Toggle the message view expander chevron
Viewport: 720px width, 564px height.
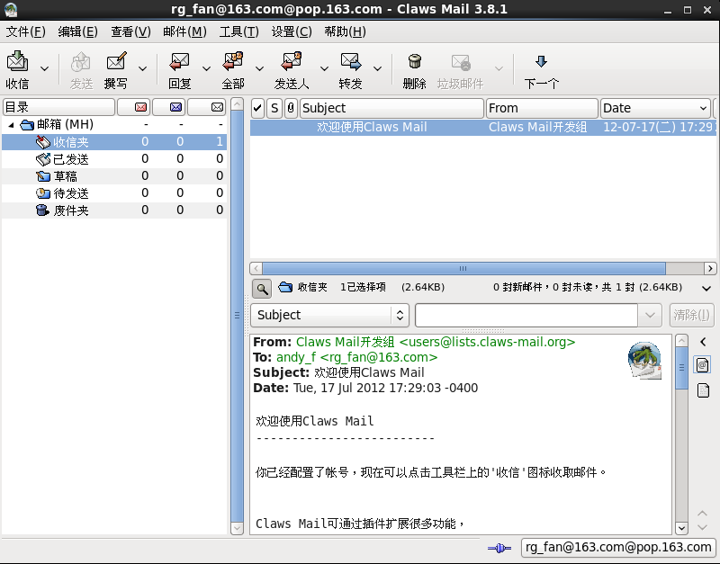point(706,288)
